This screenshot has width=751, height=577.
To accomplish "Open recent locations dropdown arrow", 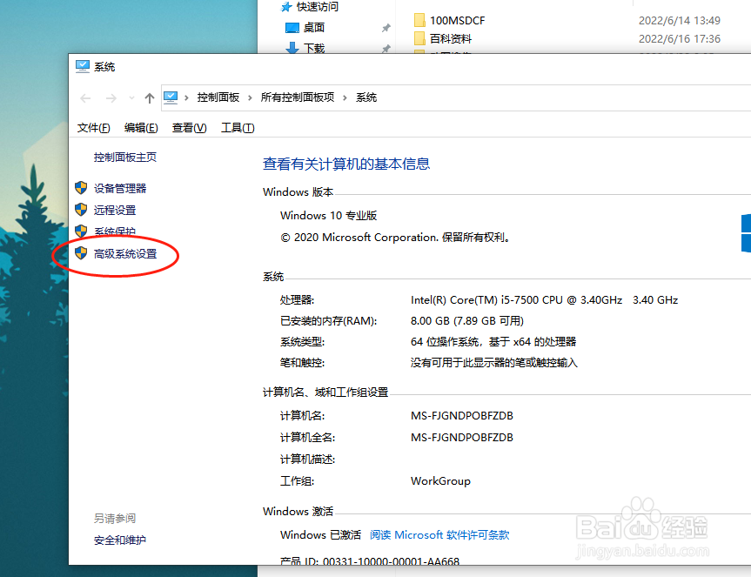I will [x=131, y=98].
